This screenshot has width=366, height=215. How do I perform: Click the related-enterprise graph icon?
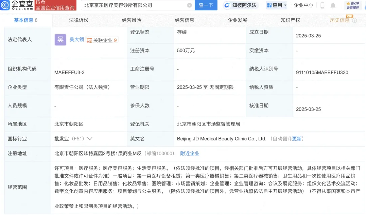point(89,40)
